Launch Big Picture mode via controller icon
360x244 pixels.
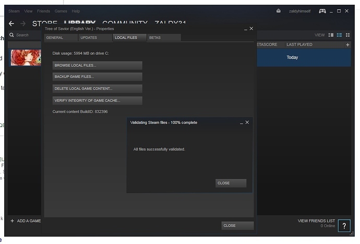(322, 11)
